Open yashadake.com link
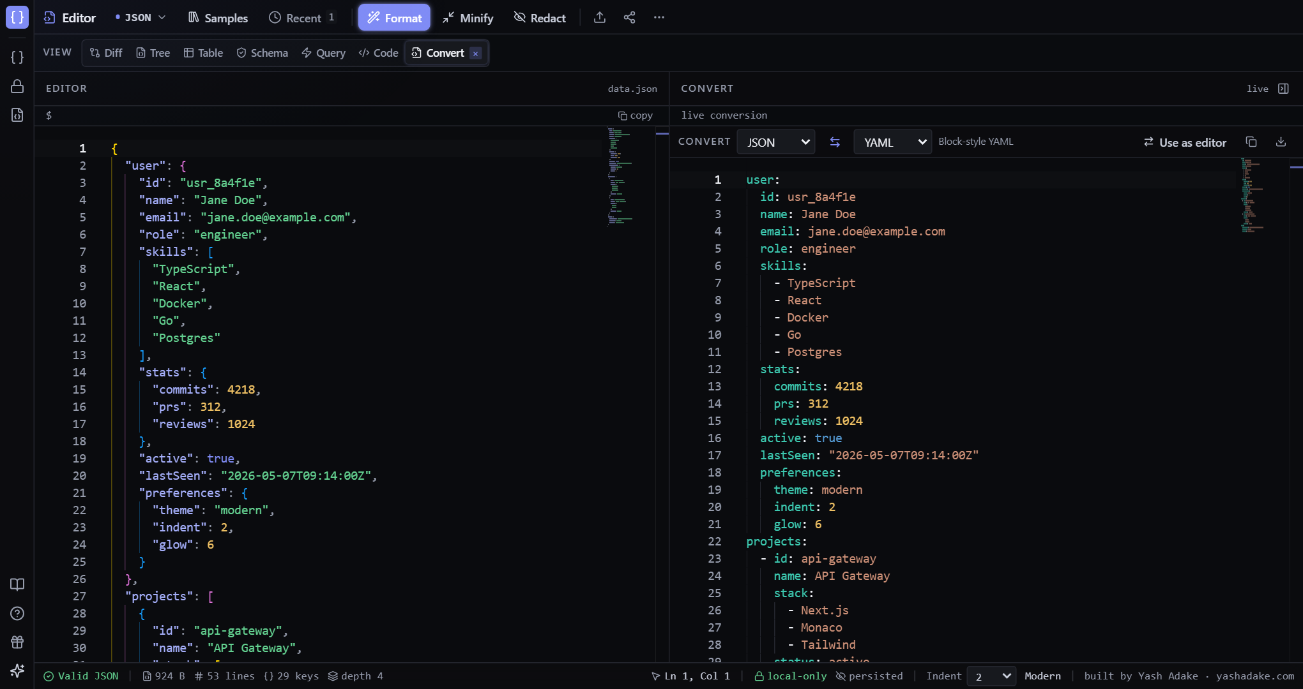This screenshot has width=1303, height=689. coord(1254,676)
